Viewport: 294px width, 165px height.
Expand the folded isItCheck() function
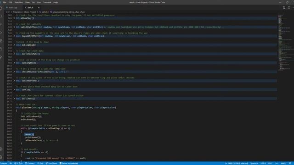[x=14, y=99]
